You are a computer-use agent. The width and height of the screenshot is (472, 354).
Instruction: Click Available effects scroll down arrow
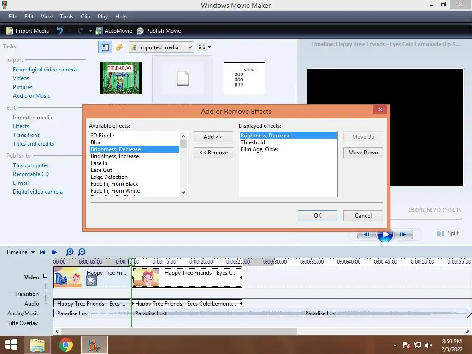coord(183,193)
